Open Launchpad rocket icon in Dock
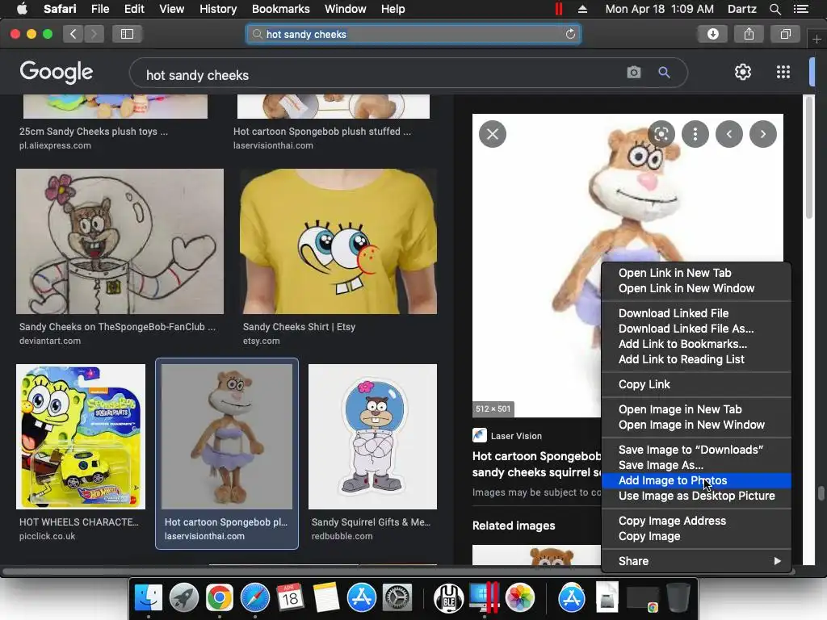This screenshot has height=620, width=827. (183, 597)
